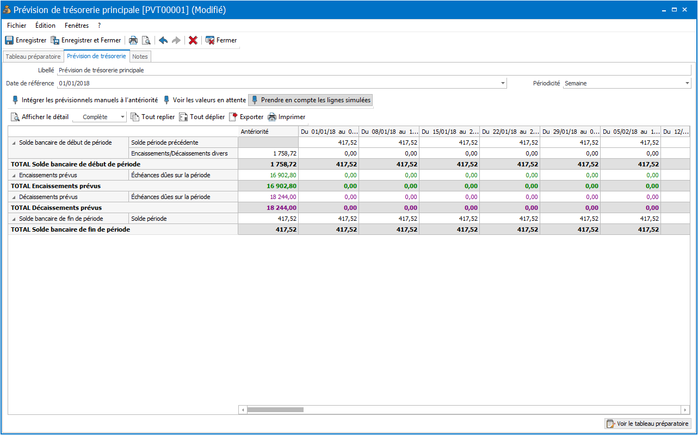This screenshot has width=698, height=435.
Task: Click the scrollbar right arrow
Action: point(685,409)
